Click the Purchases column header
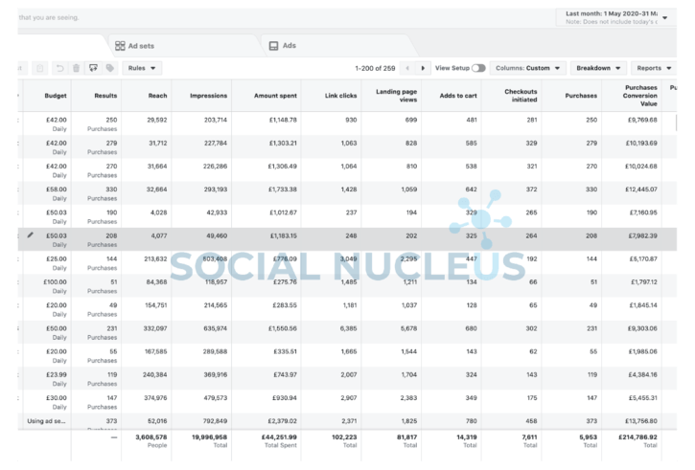 click(578, 96)
